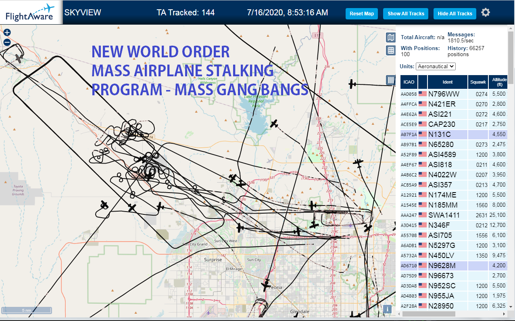Click the Surprise town label on map
The width and height of the screenshot is (515, 321).
point(213,260)
